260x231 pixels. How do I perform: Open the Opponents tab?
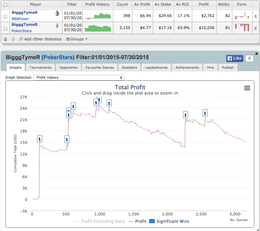click(x=68, y=67)
